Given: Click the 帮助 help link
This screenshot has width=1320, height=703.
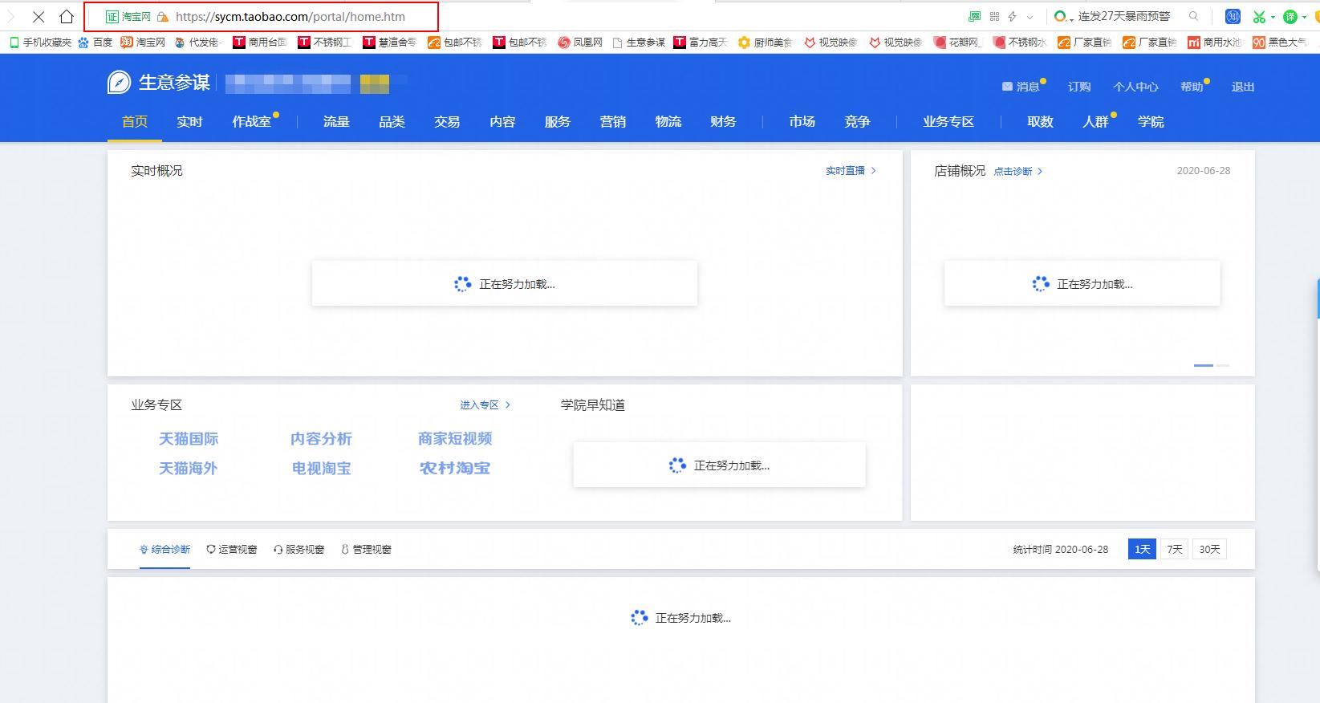Looking at the screenshot, I should tap(1192, 87).
